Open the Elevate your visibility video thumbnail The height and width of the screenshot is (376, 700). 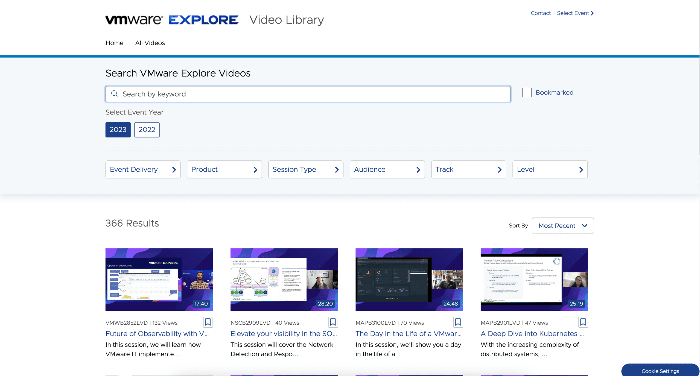(x=284, y=280)
